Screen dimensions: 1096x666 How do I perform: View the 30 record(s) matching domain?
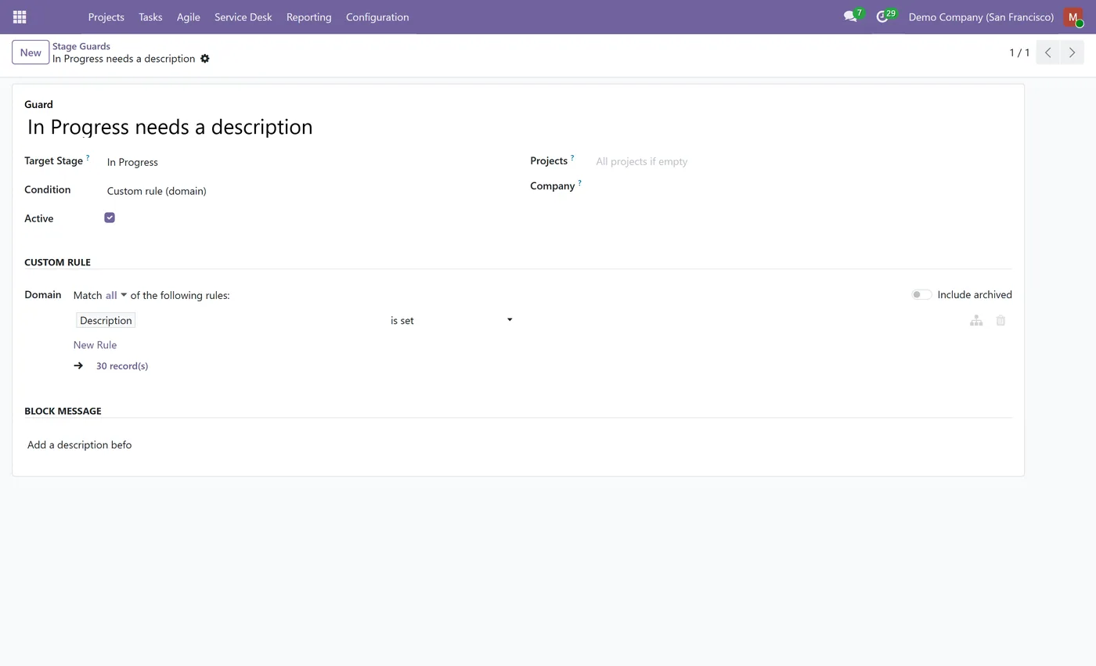[122, 365]
